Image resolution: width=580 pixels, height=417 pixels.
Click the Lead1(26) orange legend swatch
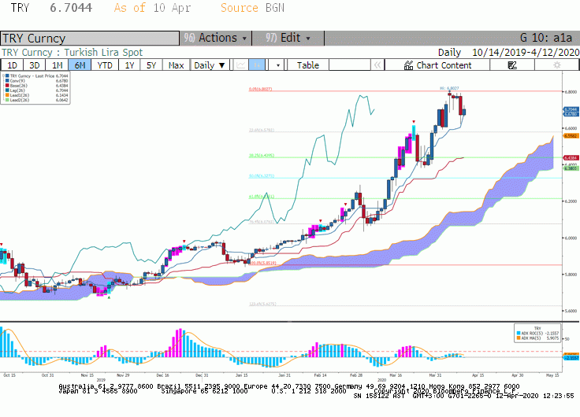[7, 95]
